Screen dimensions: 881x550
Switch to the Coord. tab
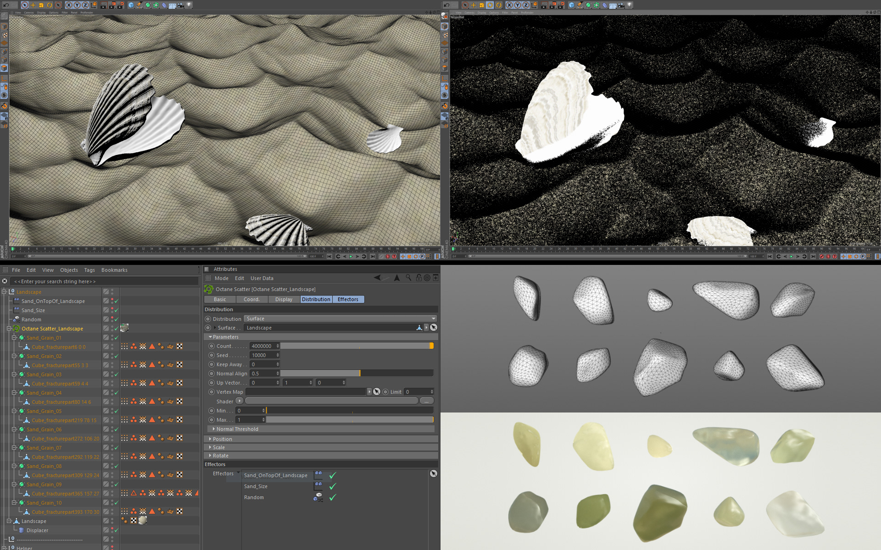[251, 299]
